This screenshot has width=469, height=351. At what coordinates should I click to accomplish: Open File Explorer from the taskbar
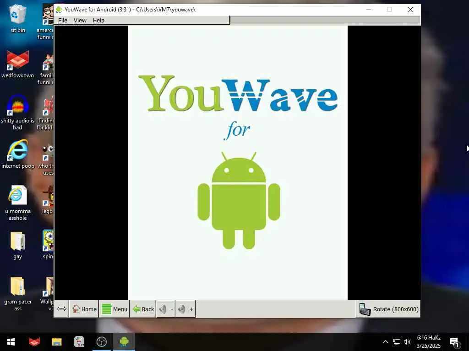[x=56, y=342]
